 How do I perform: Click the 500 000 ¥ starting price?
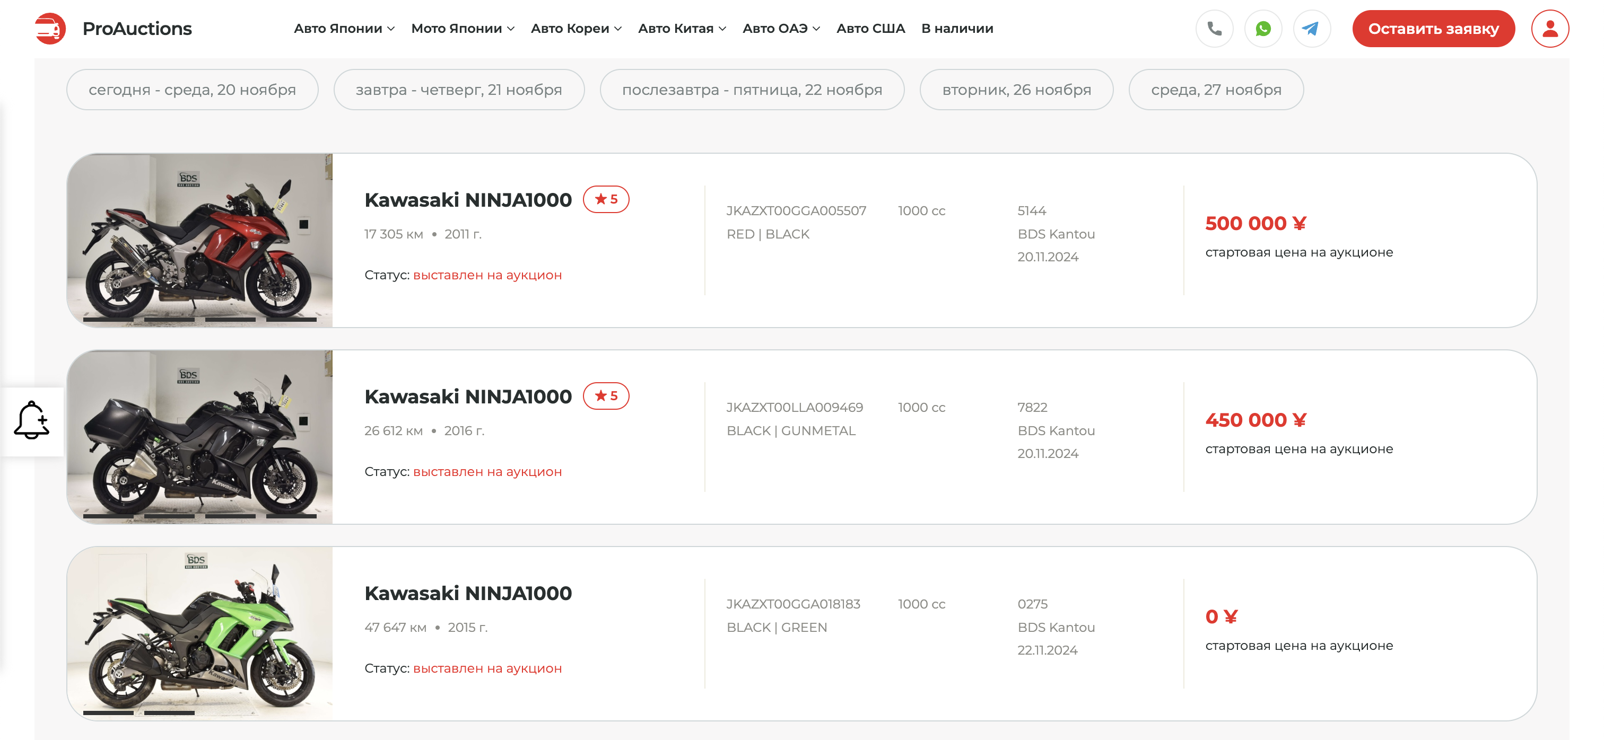(1256, 223)
